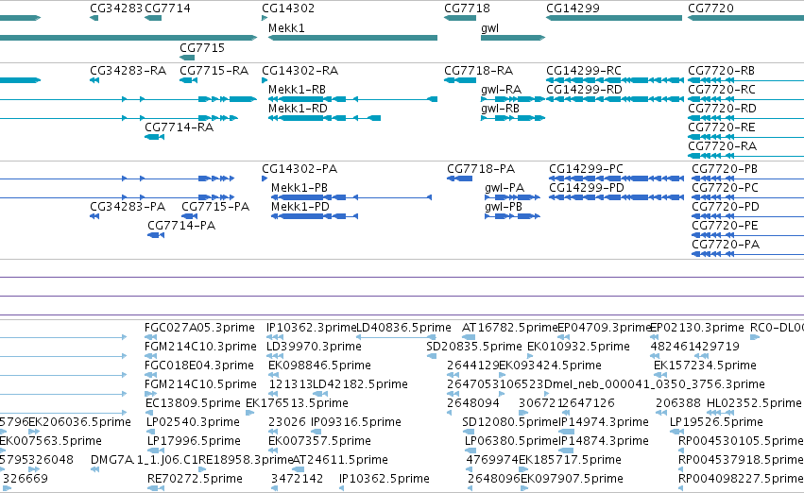
Task: Open EST LD40836.5prime
Action: [x=403, y=328]
